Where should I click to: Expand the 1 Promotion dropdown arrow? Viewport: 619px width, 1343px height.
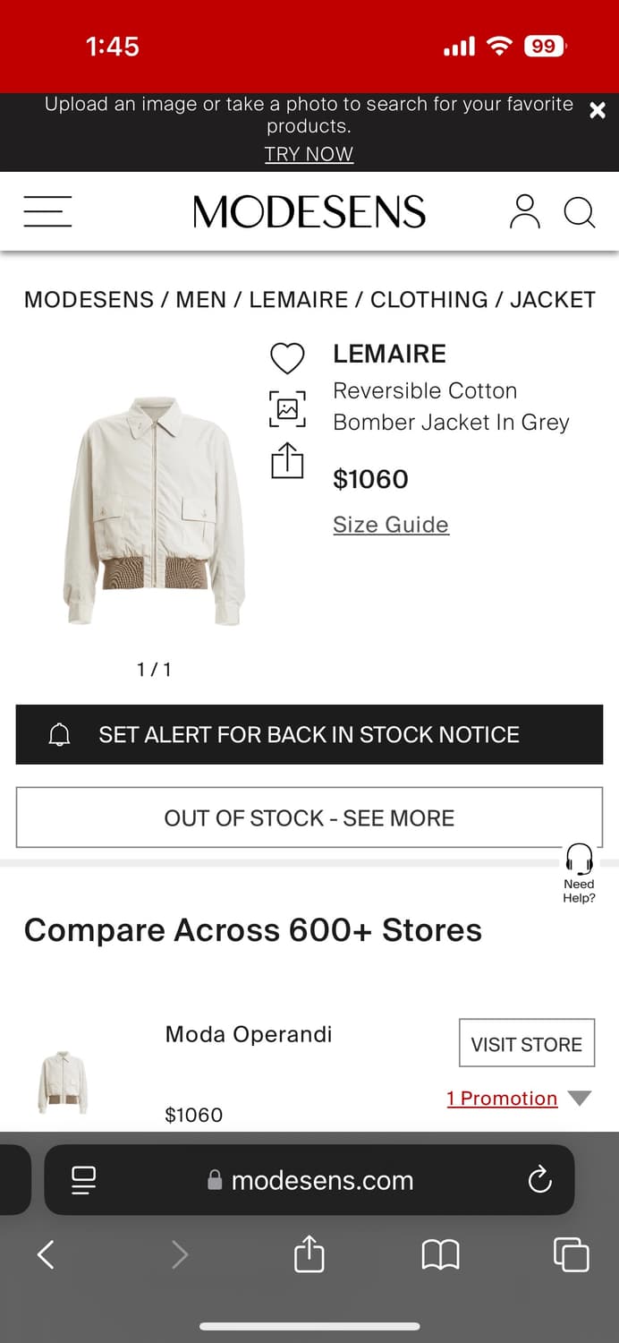(580, 1099)
